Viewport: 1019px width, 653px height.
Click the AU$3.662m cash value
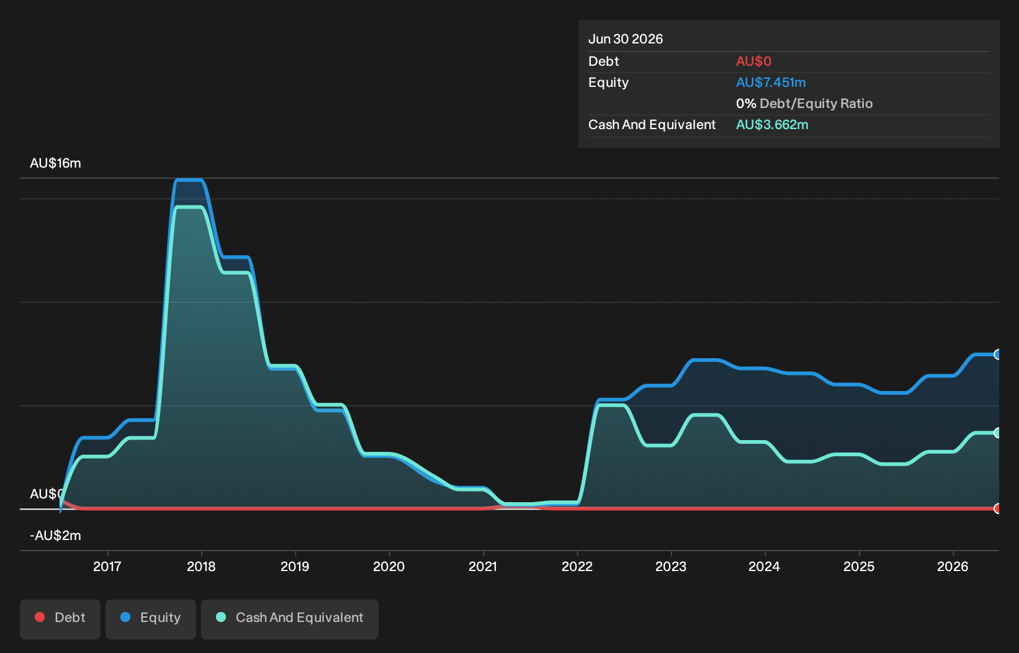coord(772,125)
